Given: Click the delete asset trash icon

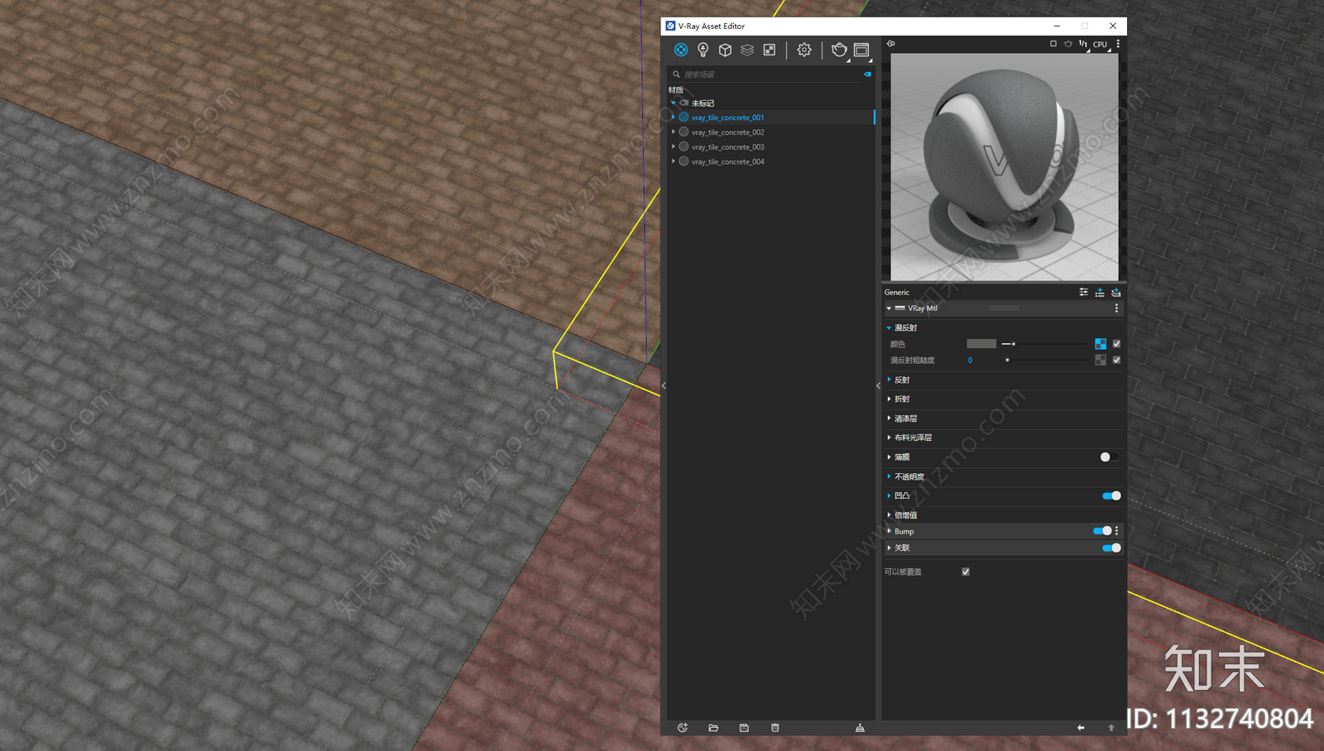Looking at the screenshot, I should [775, 728].
